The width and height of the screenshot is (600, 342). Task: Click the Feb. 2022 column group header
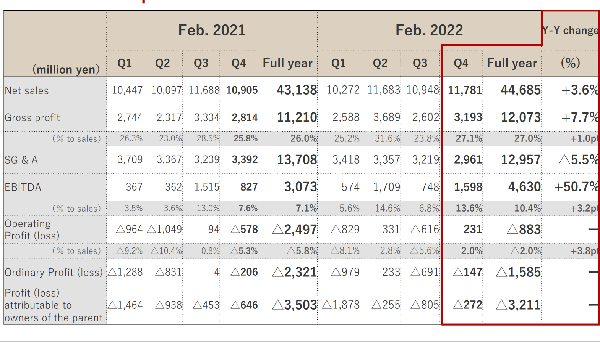[x=429, y=30]
